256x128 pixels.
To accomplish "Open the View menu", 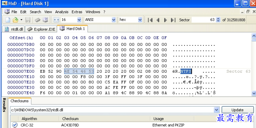I will coord(48,12).
